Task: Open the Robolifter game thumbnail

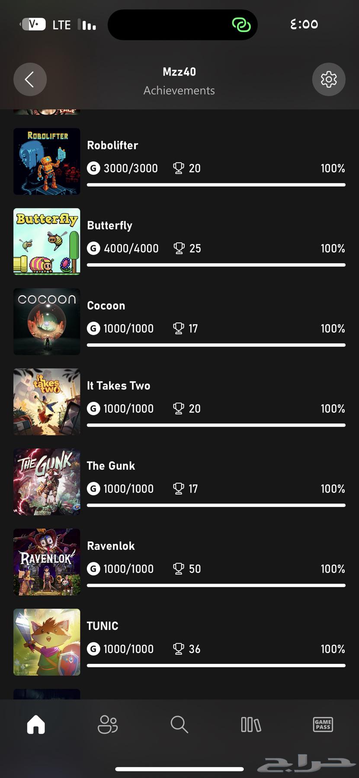Action: (x=47, y=161)
